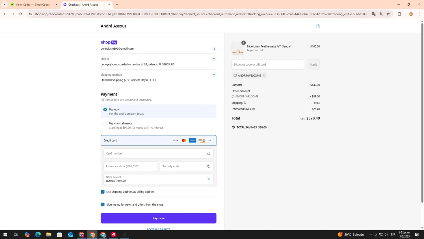Open the browser extensions puzzle icon
This screenshot has height=239, width=424.
pyautogui.click(x=399, y=14)
